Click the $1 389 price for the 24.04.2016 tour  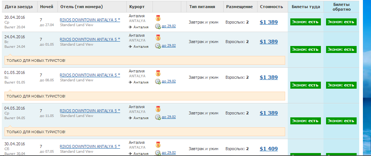tap(269, 42)
